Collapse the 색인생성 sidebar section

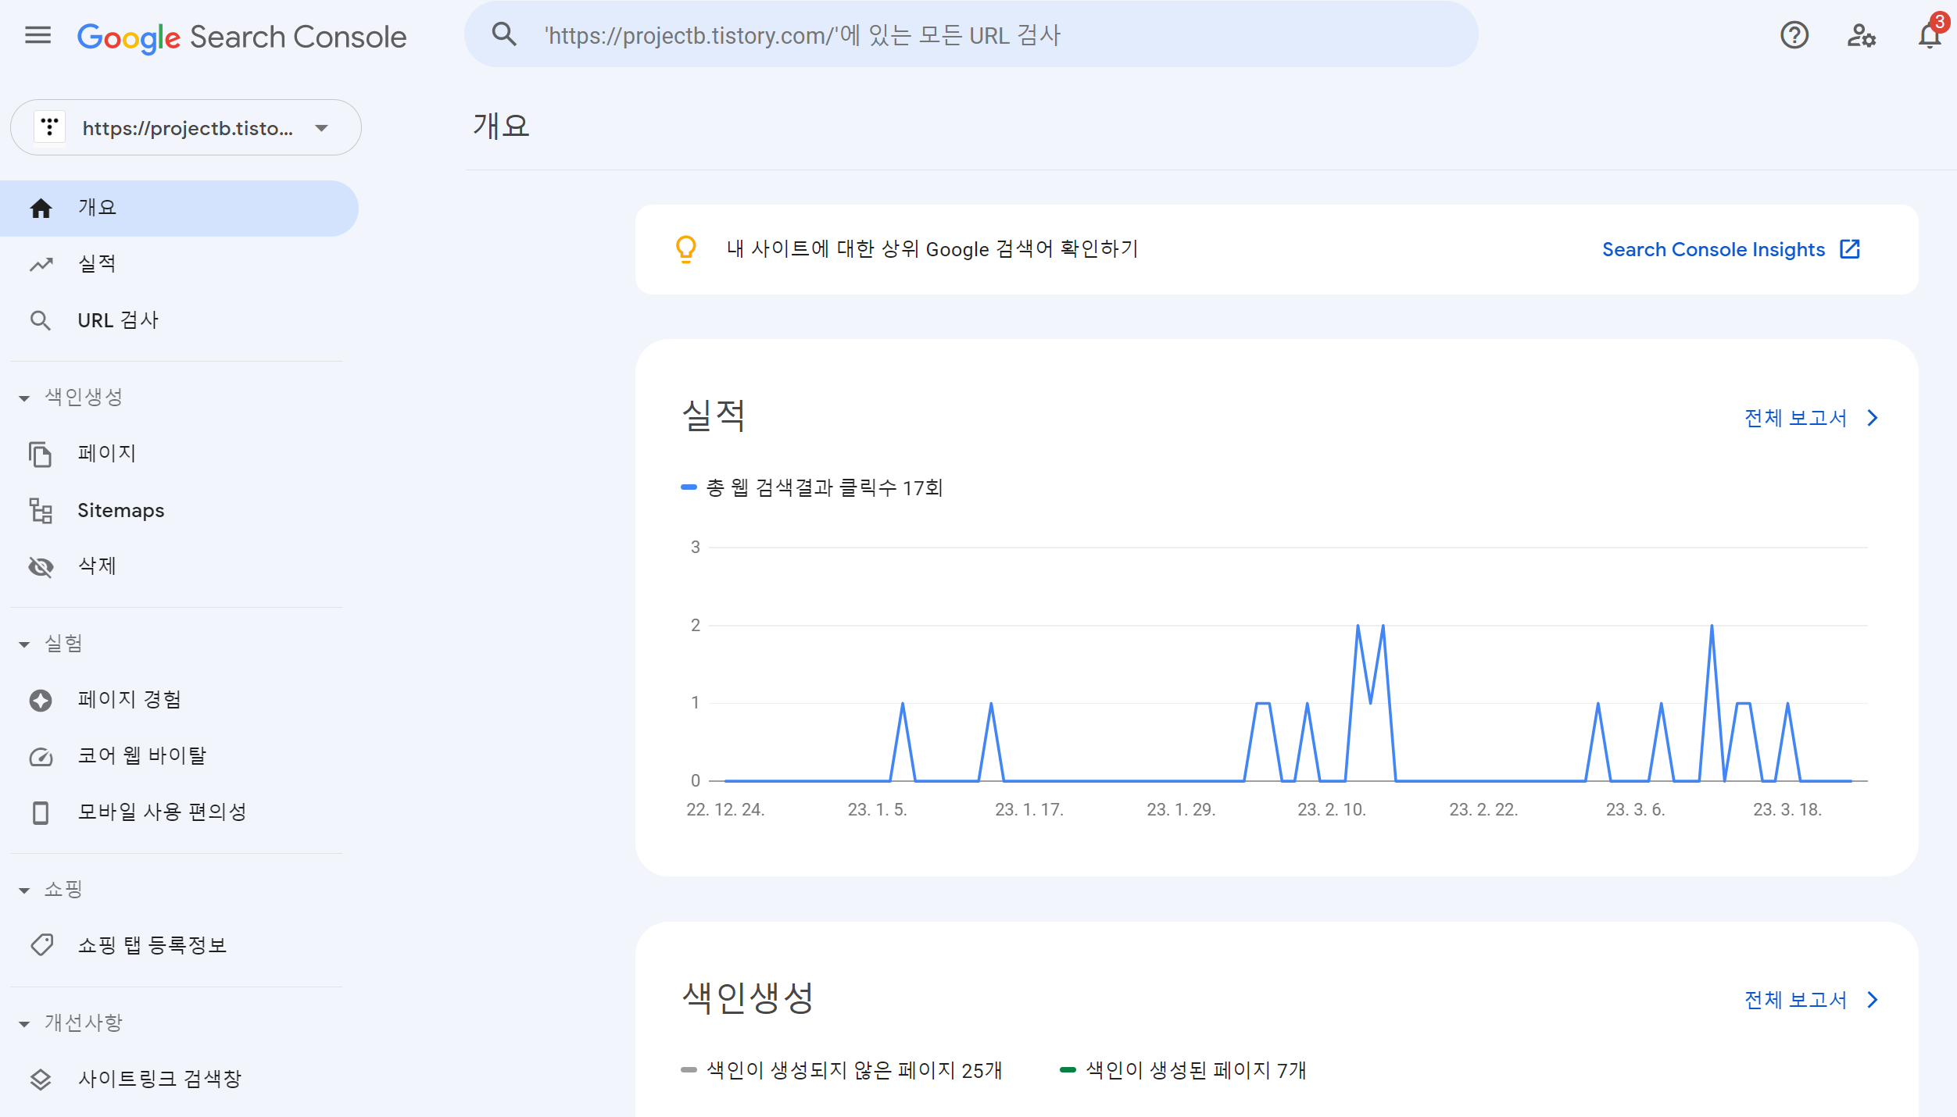click(x=24, y=398)
